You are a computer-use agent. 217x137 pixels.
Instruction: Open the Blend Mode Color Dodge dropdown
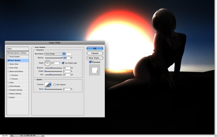point(55,54)
